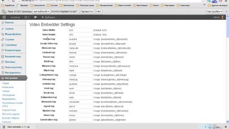Screen dimensions: 229x129
Task: Click the Перевести button
Action: click(87, 11)
